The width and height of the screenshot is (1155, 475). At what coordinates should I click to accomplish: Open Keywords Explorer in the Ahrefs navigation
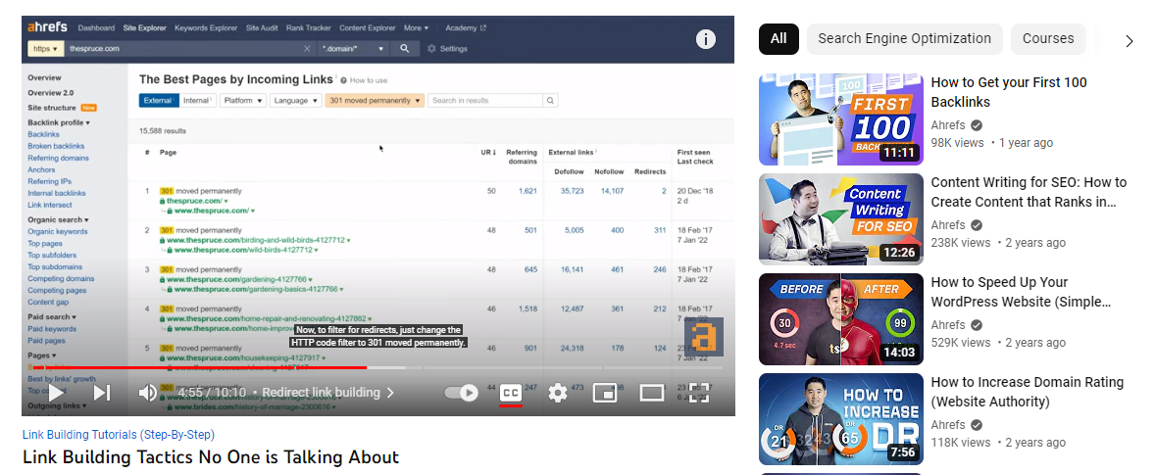[206, 28]
